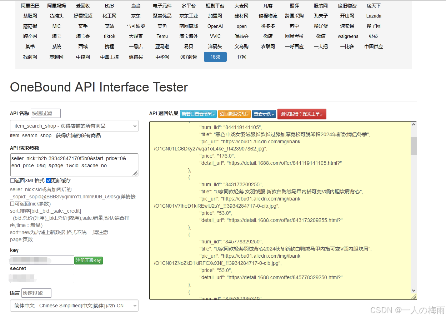Select the 跨国采购 platform tab
Screen dimensions: 446x317
pos(295,16)
